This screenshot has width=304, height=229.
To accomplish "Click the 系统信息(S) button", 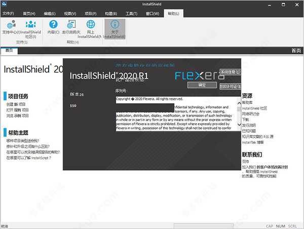I will (231, 72).
